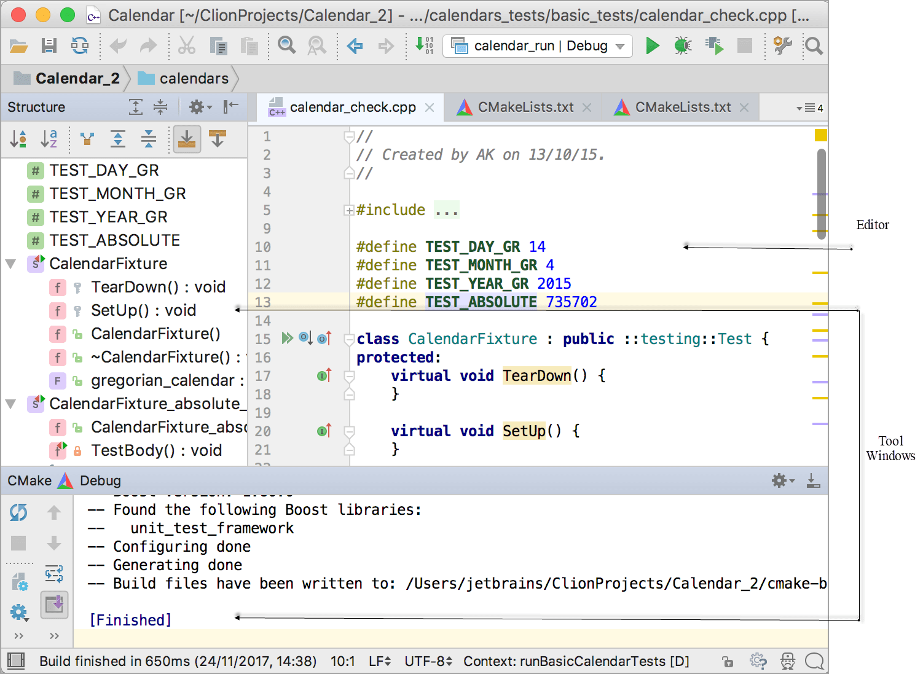Select TEST_MONTH_GR in Structure tree
This screenshot has height=674, width=923.
pyautogui.click(x=106, y=194)
